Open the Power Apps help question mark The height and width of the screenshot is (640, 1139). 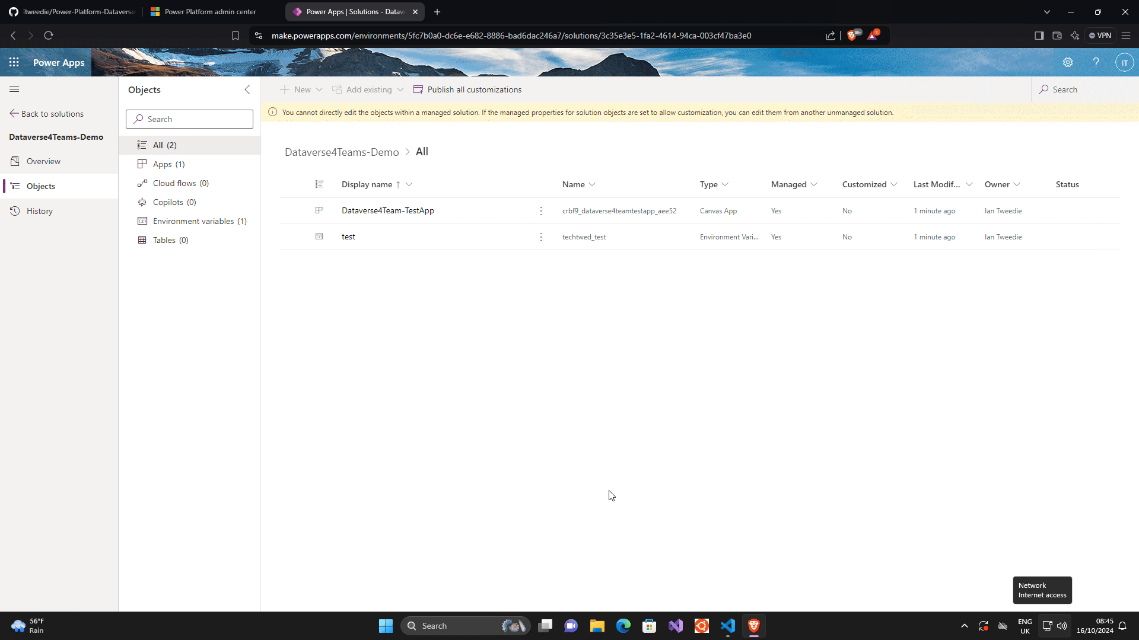(x=1096, y=62)
